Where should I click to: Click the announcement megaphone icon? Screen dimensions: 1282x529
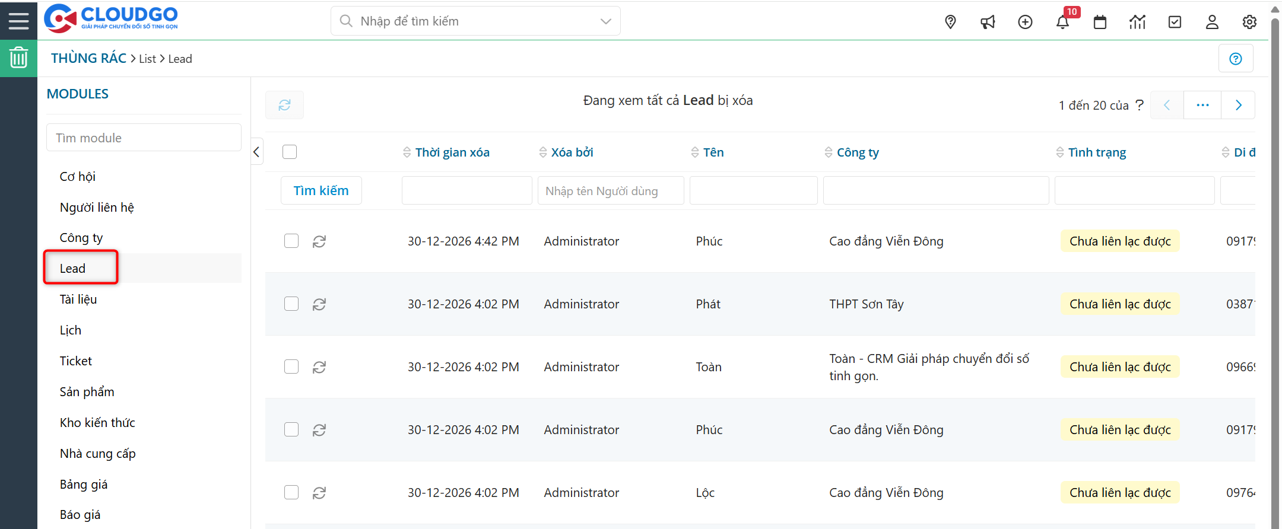[988, 23]
